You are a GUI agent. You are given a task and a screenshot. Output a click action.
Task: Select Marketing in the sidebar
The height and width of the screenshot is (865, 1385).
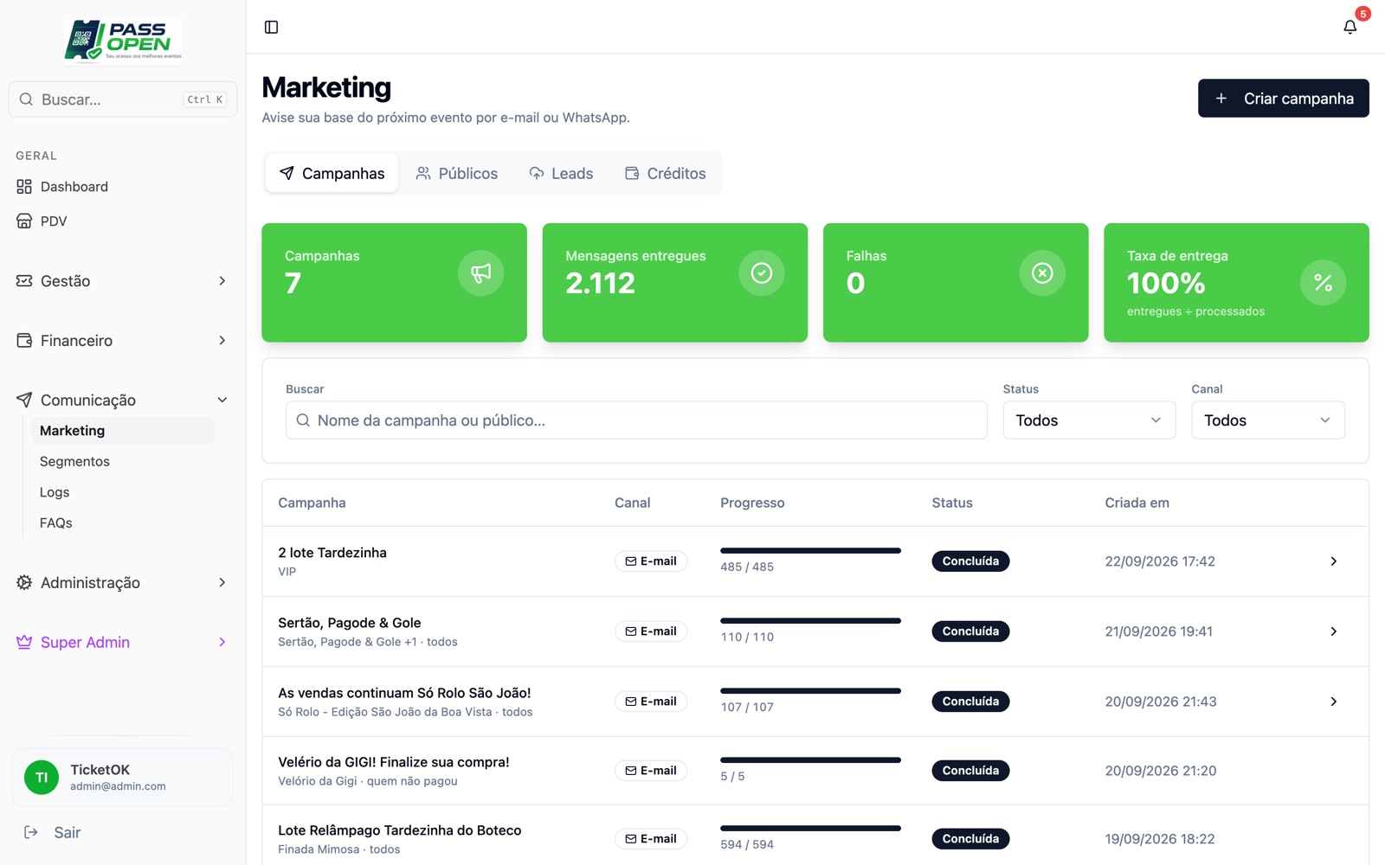tap(123, 431)
